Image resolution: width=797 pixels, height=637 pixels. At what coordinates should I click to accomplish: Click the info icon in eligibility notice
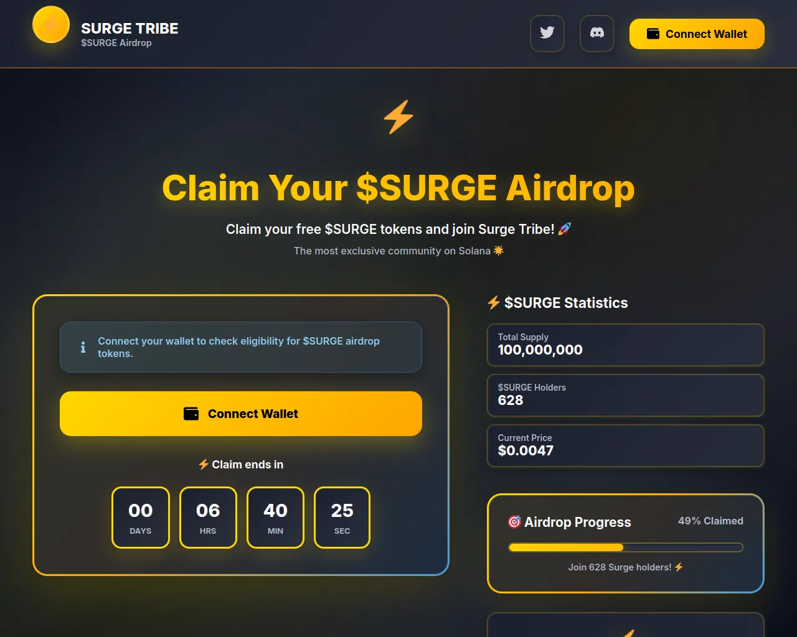(83, 347)
